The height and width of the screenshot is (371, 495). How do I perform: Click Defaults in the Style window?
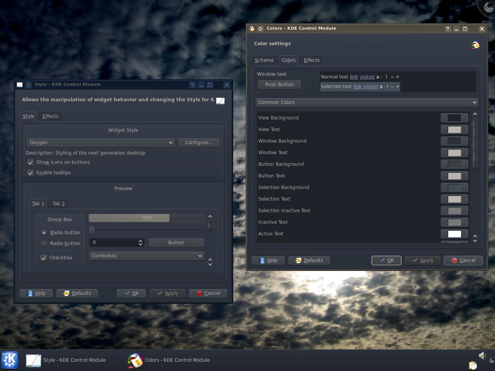pyautogui.click(x=77, y=293)
